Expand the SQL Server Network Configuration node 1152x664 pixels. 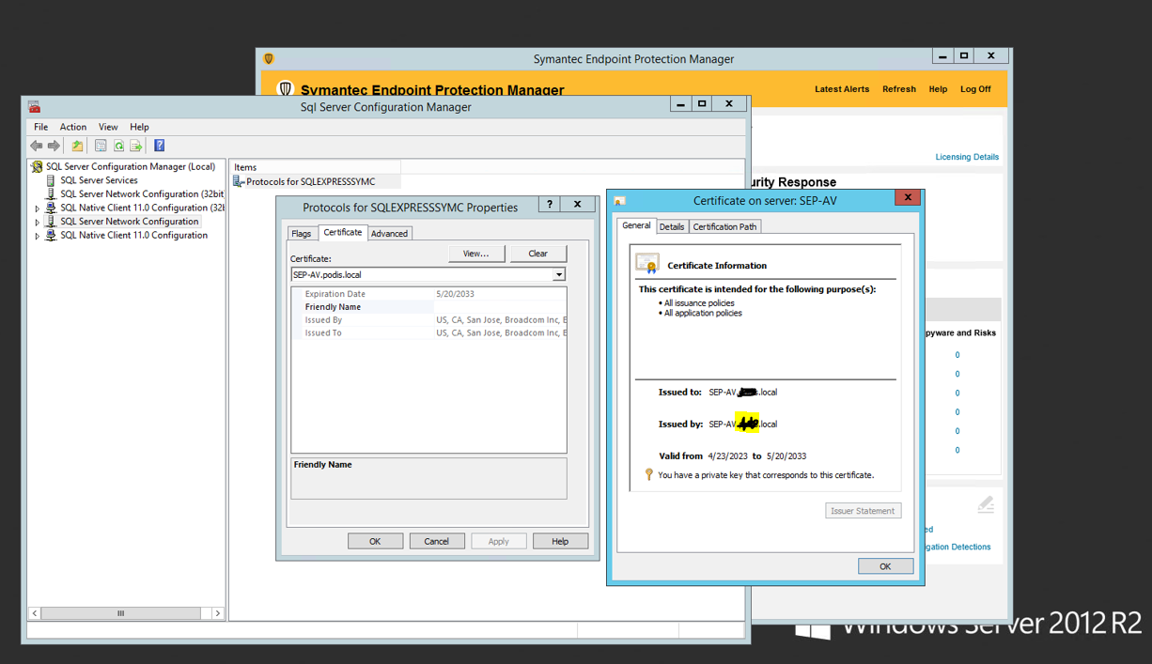click(38, 223)
